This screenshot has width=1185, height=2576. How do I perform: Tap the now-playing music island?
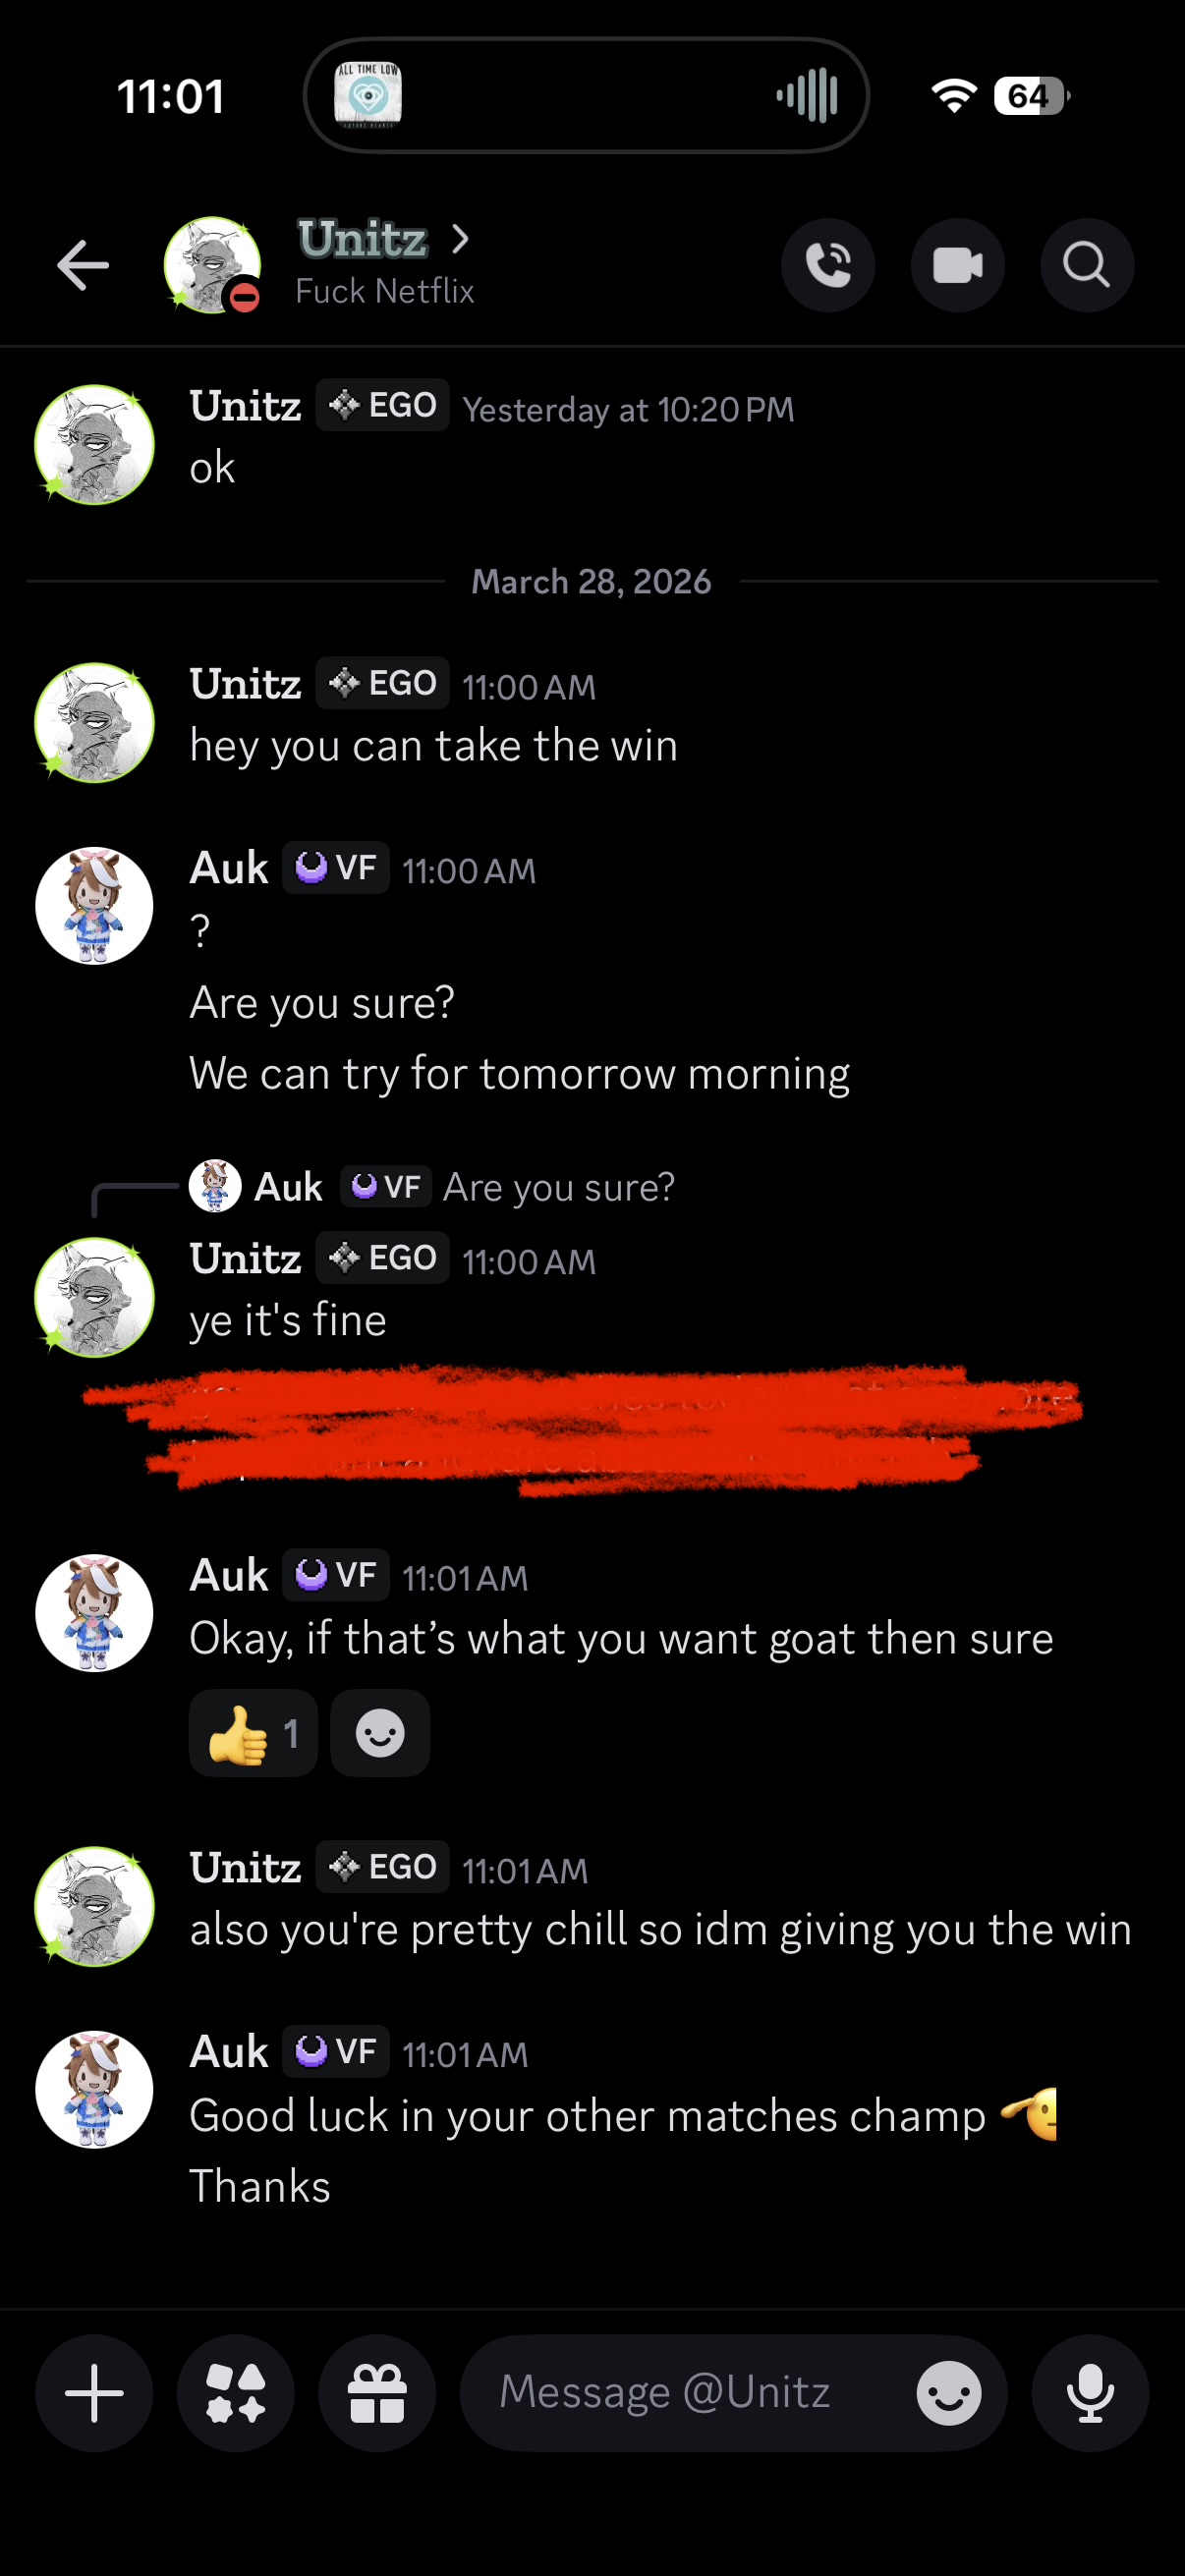click(586, 96)
